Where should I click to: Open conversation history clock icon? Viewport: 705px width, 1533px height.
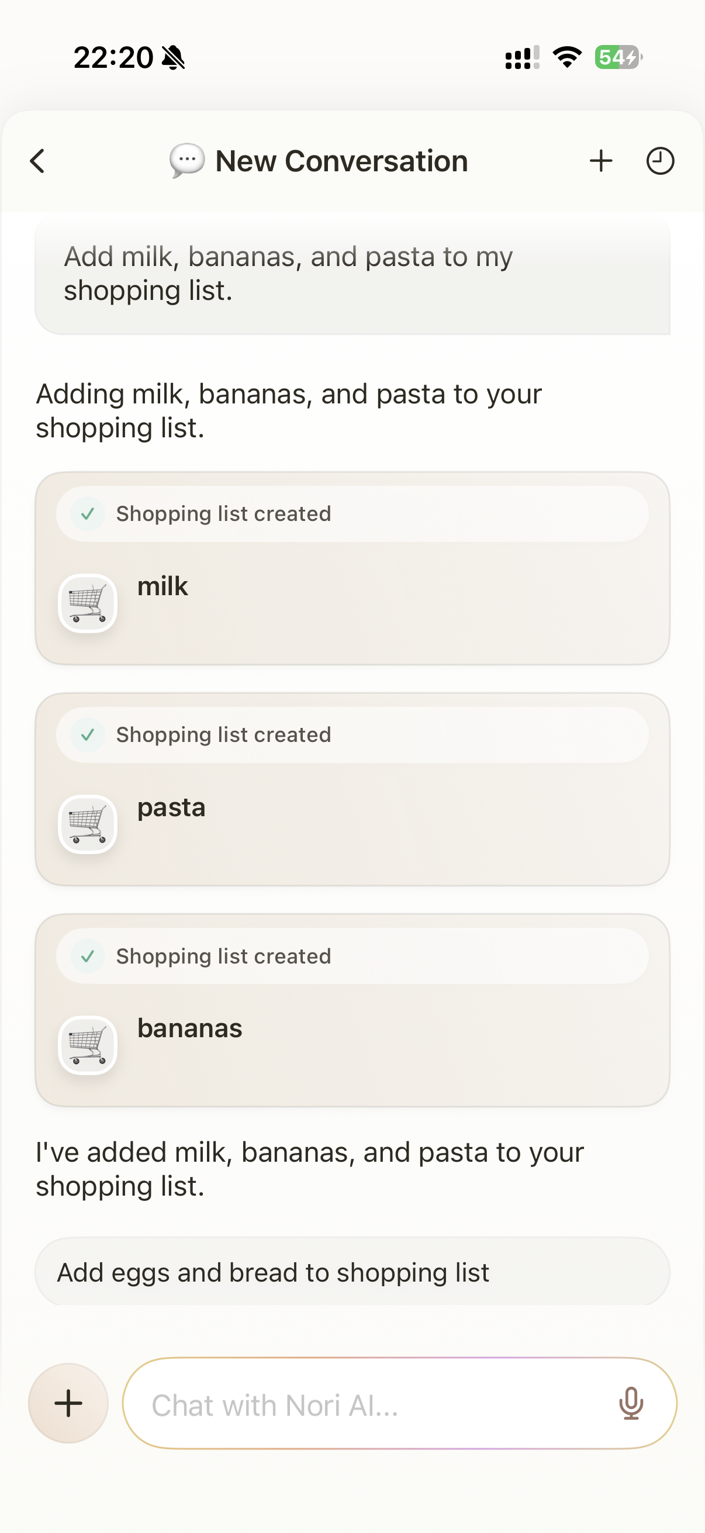(660, 161)
